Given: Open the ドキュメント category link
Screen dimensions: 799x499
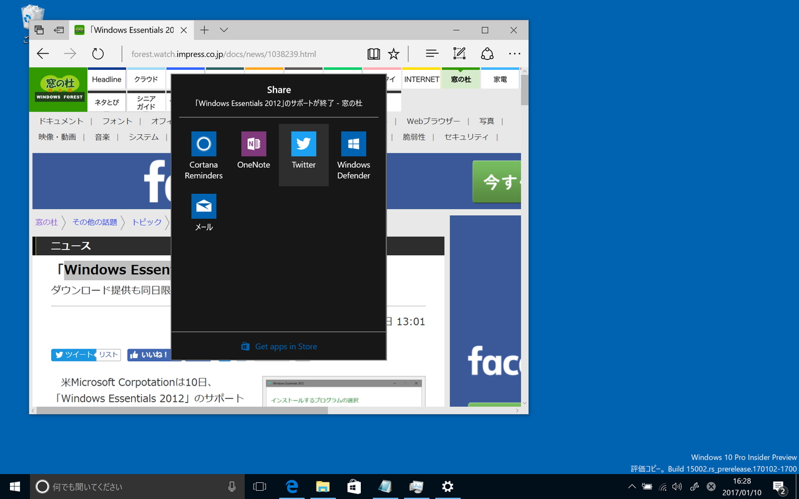Looking at the screenshot, I should point(61,121).
